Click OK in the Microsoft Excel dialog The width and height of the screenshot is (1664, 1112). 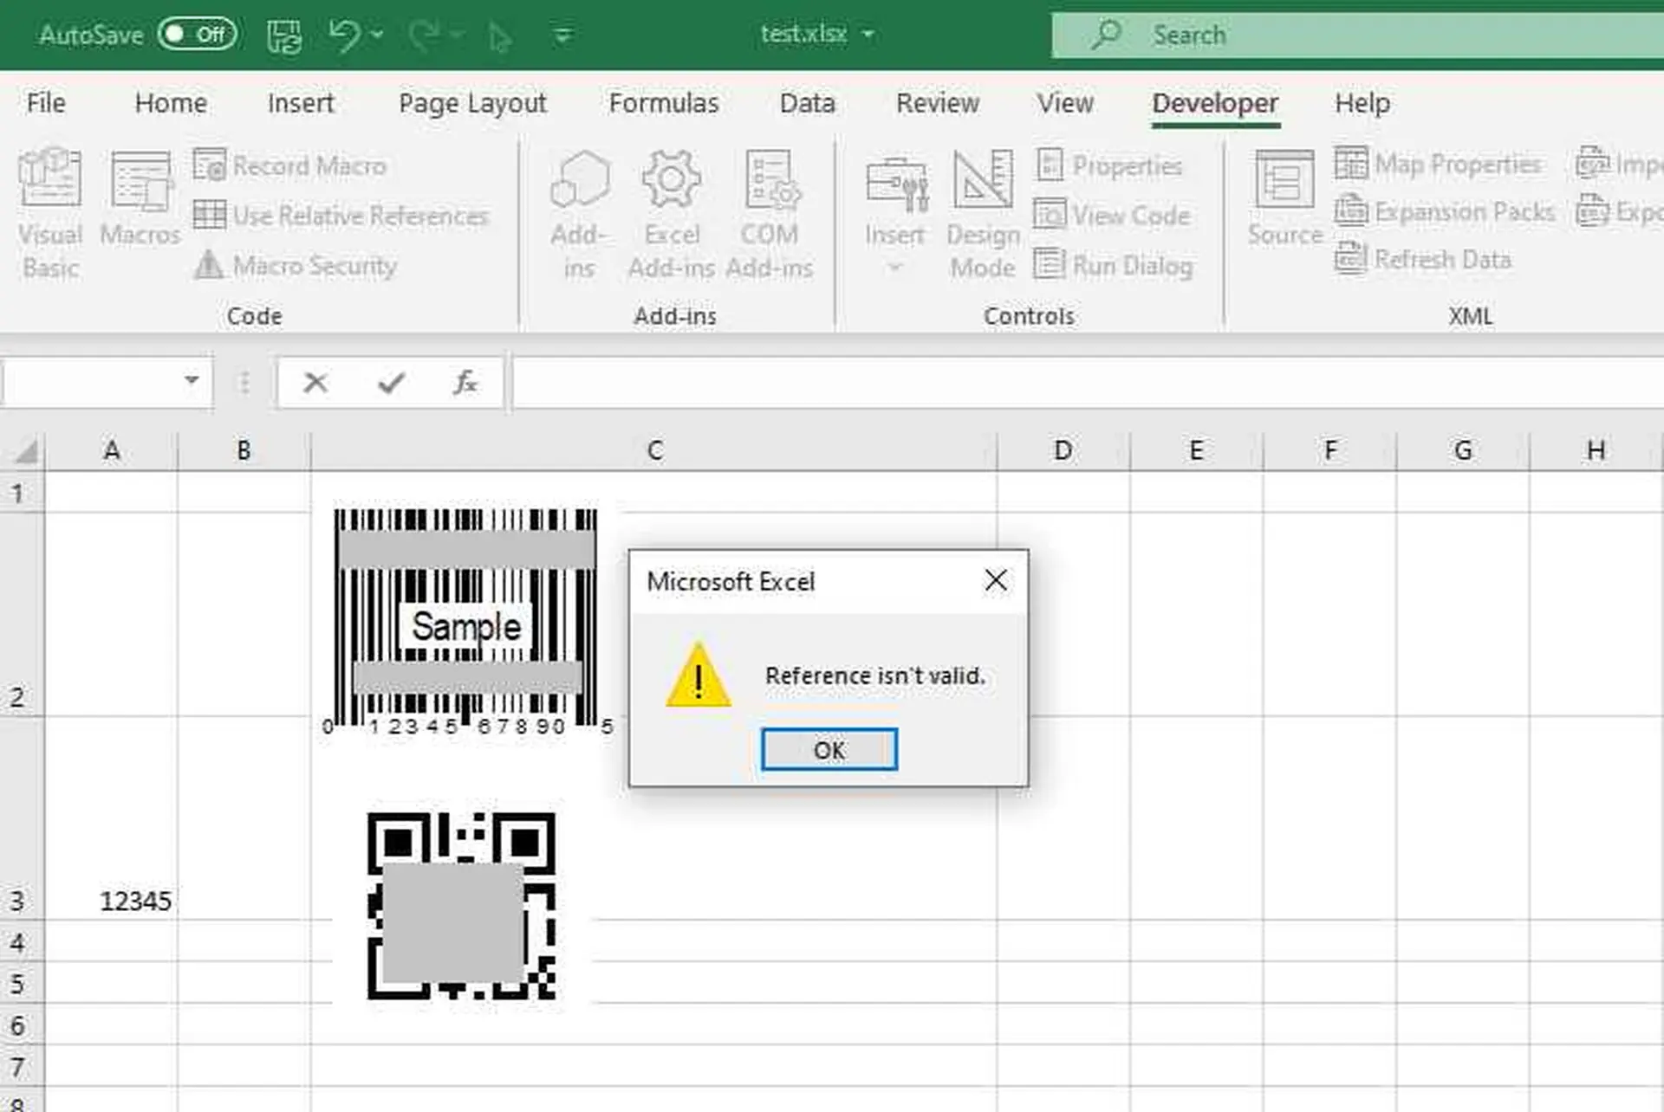pos(829,750)
